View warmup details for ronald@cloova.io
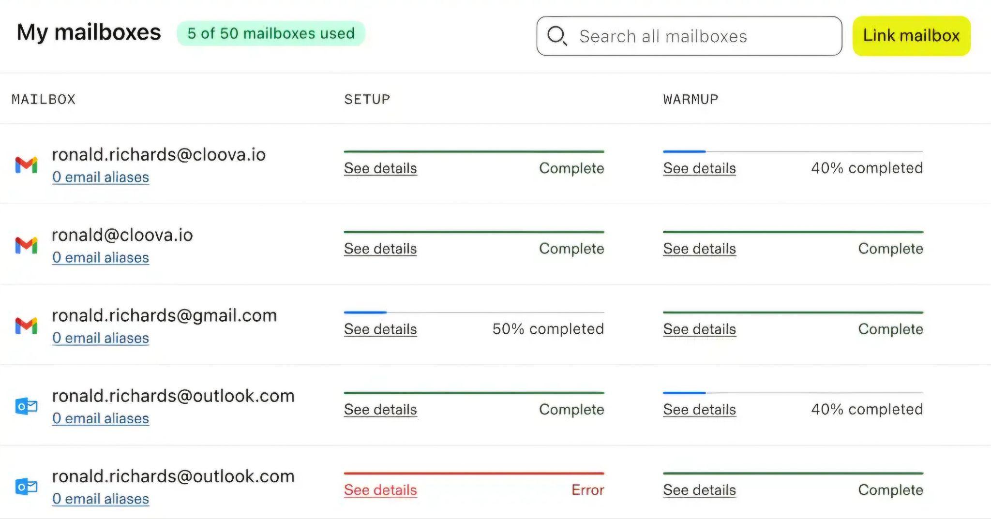The width and height of the screenshot is (991, 519). 699,249
